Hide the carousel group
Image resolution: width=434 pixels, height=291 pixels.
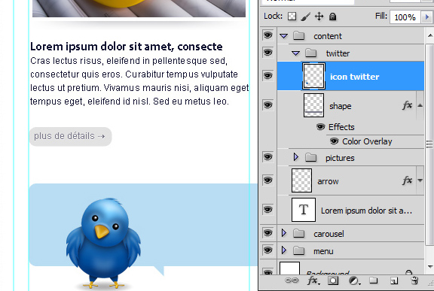(x=267, y=233)
